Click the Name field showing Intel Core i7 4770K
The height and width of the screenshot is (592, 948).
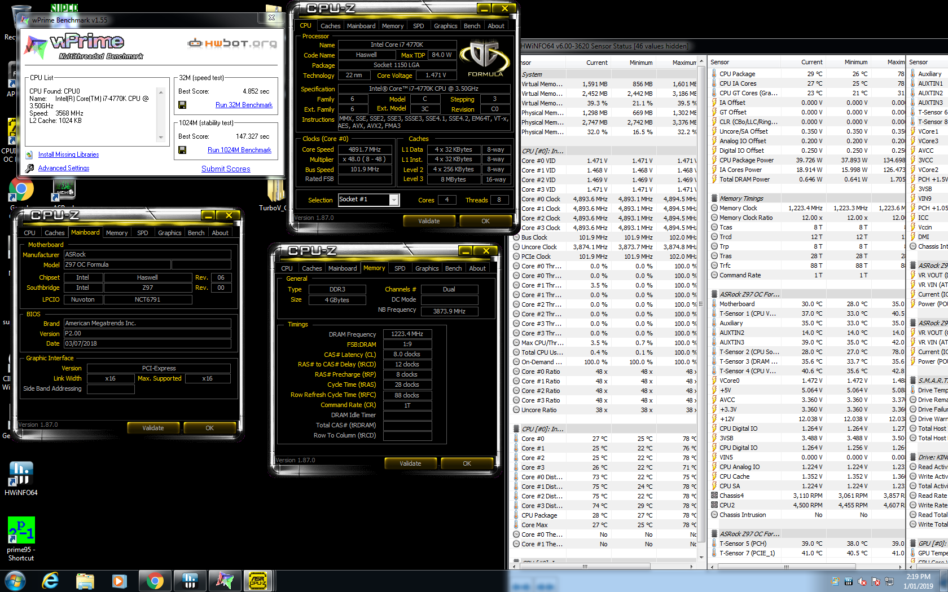397,45
